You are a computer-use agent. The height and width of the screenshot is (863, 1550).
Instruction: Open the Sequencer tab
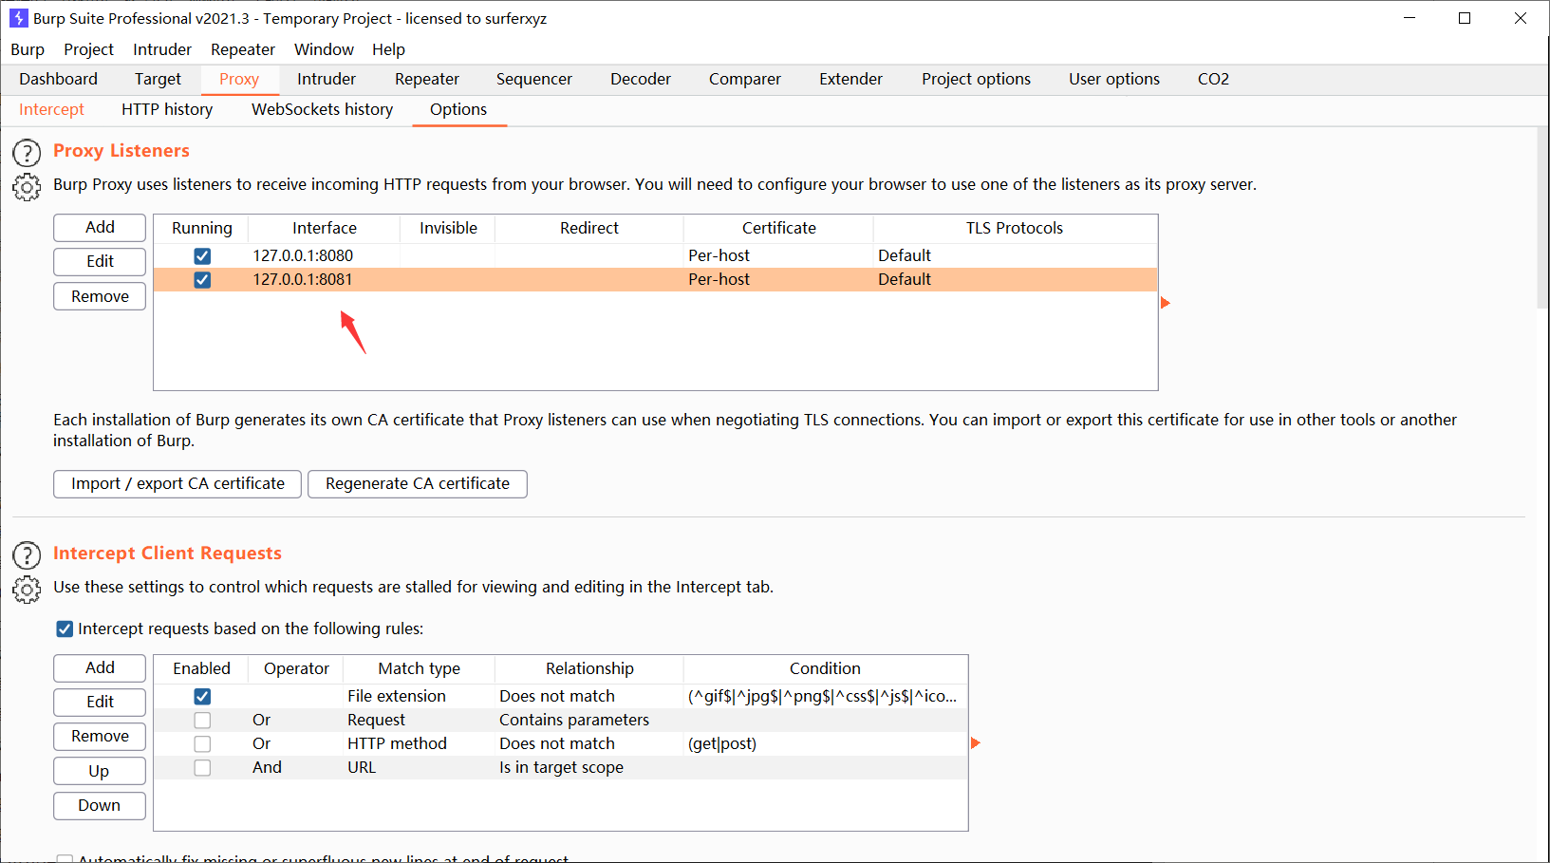[x=534, y=79]
